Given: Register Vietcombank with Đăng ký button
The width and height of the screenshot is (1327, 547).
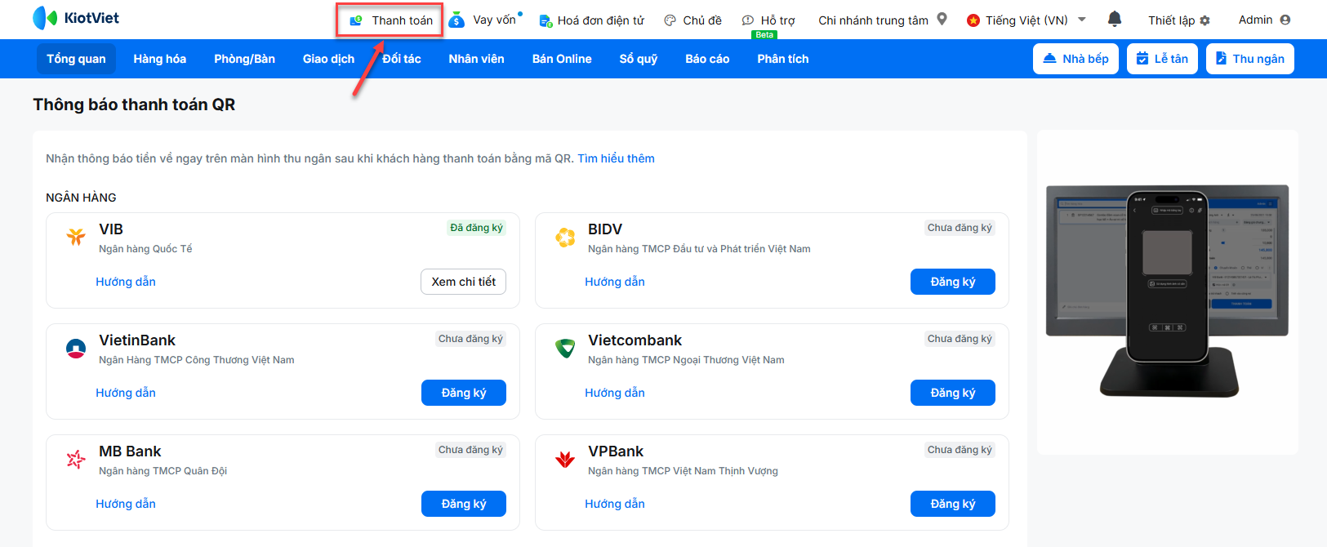Looking at the screenshot, I should tap(953, 393).
